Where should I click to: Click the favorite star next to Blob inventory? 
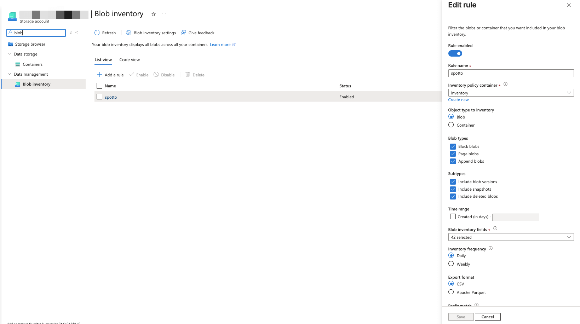coord(153,14)
